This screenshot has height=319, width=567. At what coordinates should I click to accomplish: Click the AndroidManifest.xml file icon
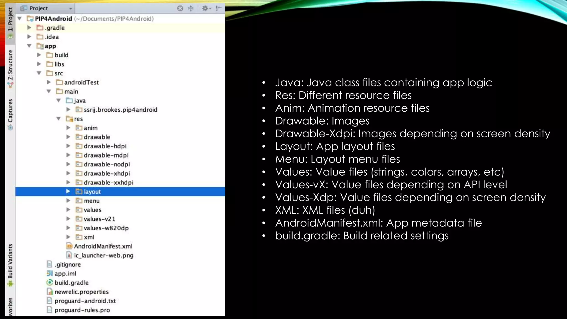(x=69, y=246)
